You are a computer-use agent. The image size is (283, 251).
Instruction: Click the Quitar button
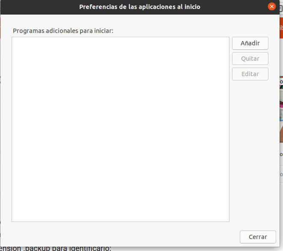[250, 59]
